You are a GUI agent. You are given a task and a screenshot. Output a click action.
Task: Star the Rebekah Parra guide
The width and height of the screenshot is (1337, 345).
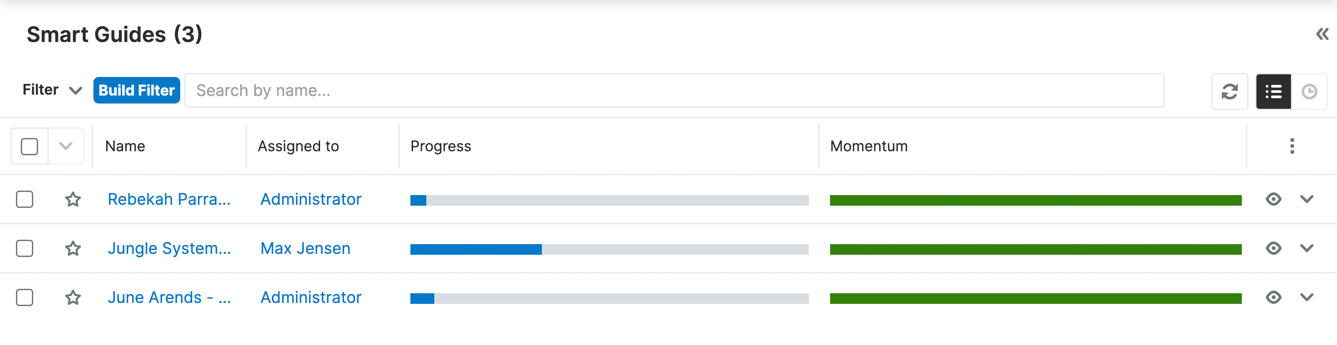pyautogui.click(x=73, y=199)
